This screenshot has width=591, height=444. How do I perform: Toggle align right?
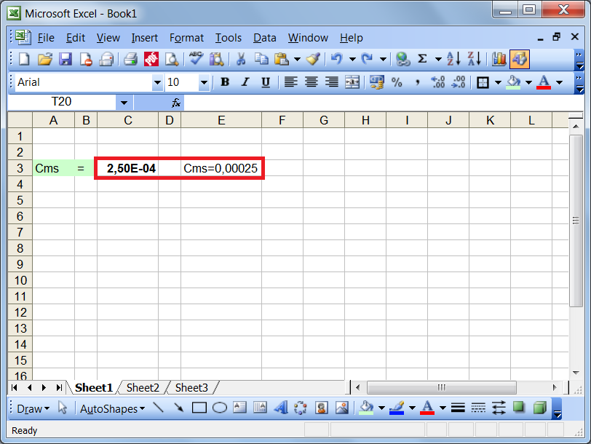332,82
